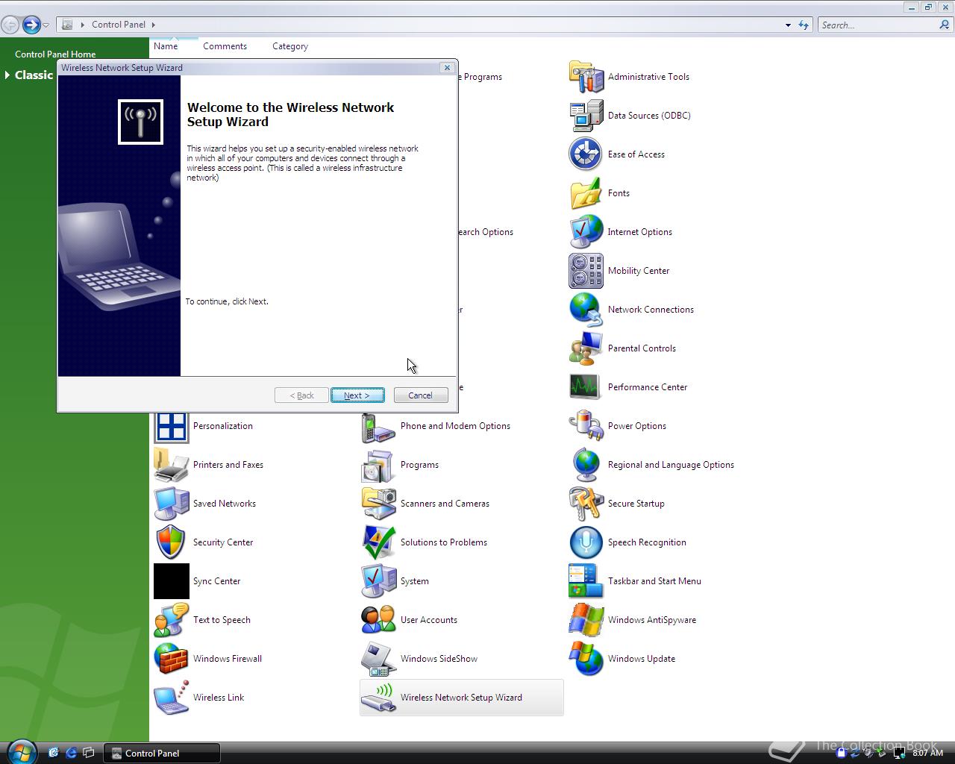Open the address bar history dropdown

(x=788, y=25)
